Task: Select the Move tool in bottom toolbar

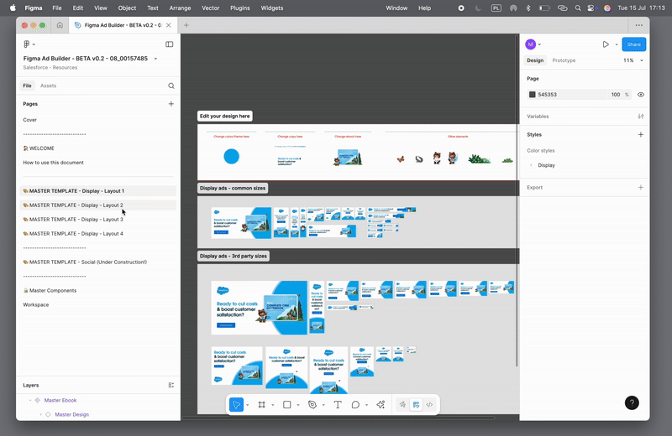Action: [x=236, y=404]
